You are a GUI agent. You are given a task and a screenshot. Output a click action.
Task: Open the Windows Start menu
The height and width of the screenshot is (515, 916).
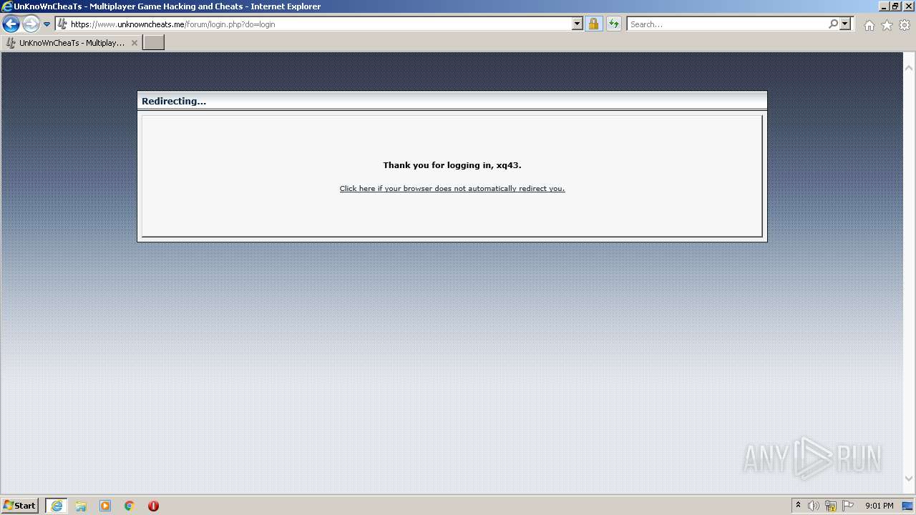pos(19,506)
